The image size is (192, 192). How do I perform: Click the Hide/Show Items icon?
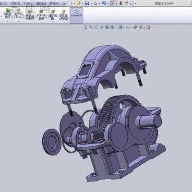(x=127, y=27)
